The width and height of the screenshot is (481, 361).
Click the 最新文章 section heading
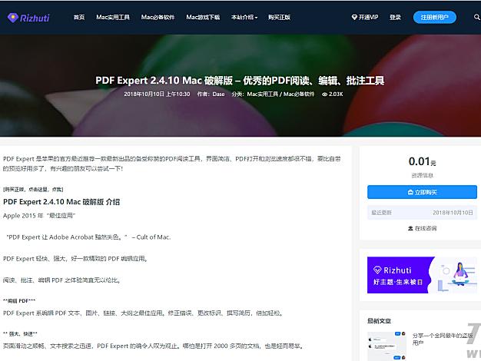pyautogui.click(x=379, y=321)
